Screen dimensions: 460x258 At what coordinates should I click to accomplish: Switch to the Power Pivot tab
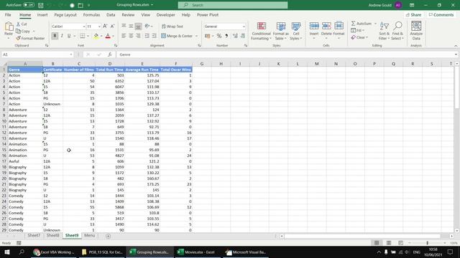(208, 15)
